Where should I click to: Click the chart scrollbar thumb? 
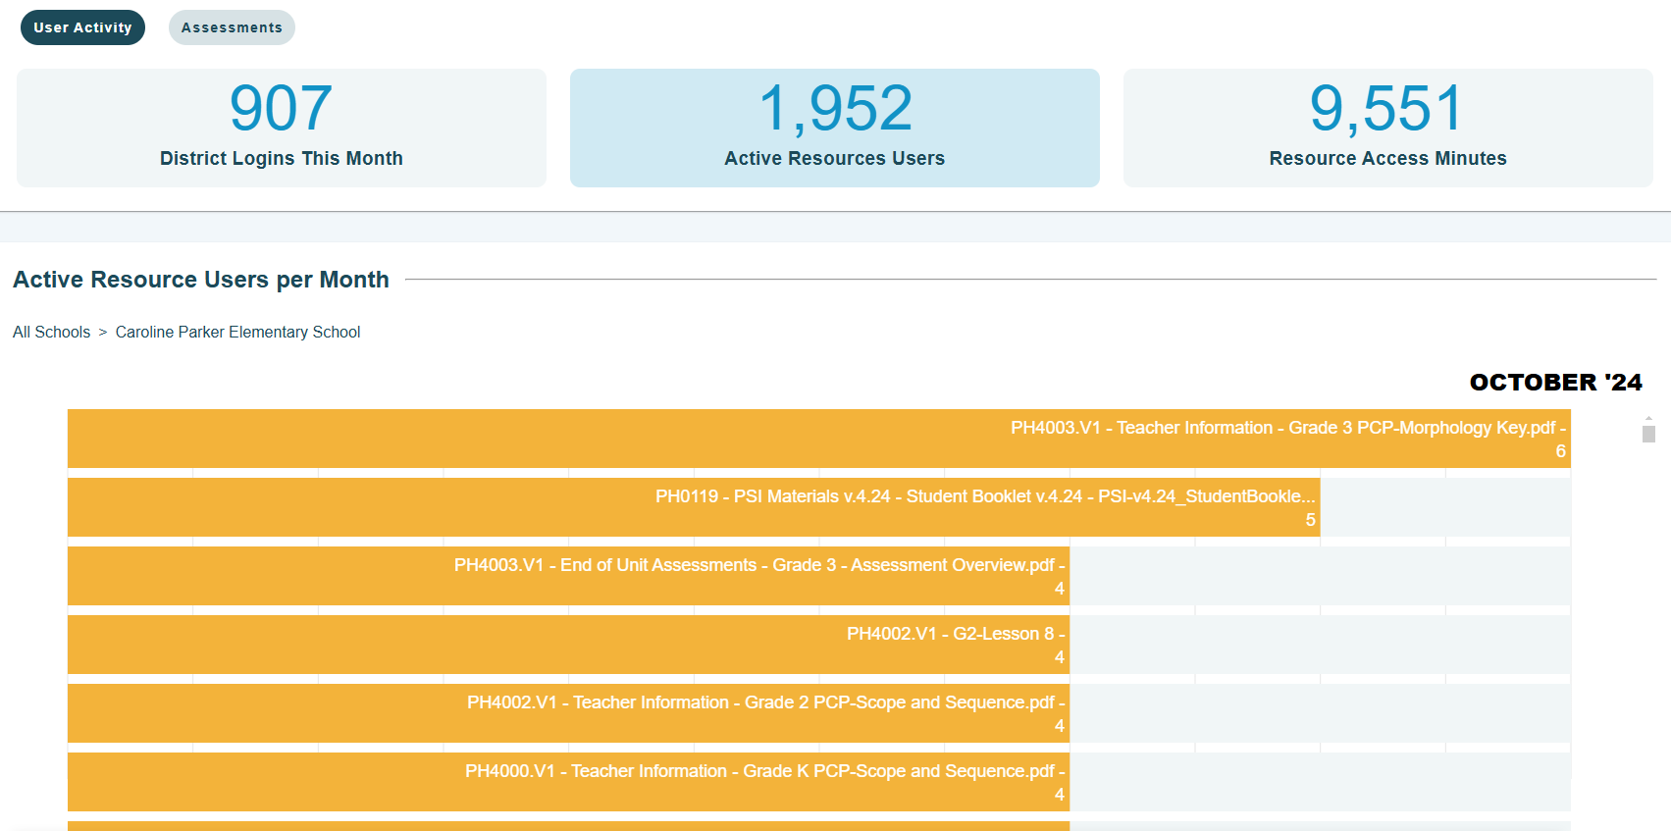(x=1648, y=434)
